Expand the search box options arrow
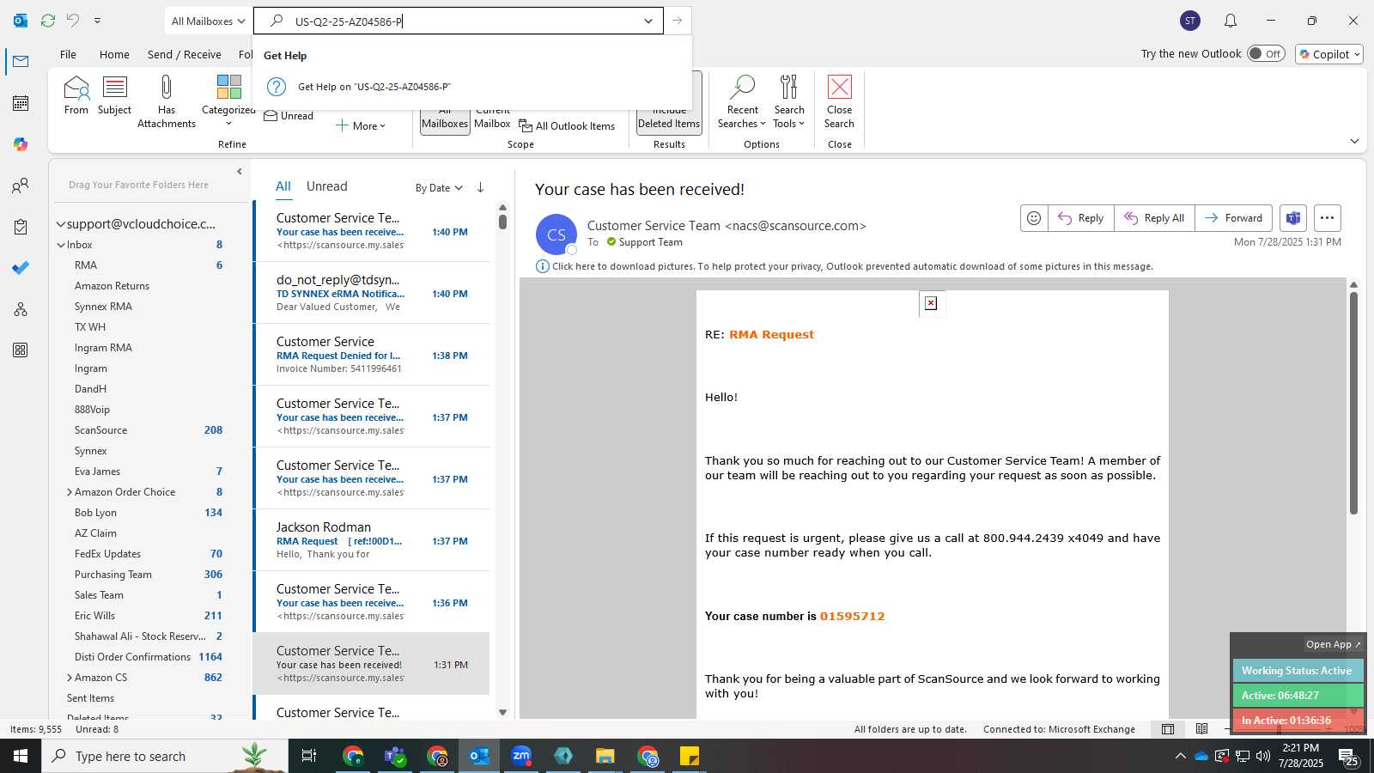The image size is (1374, 773). [648, 21]
